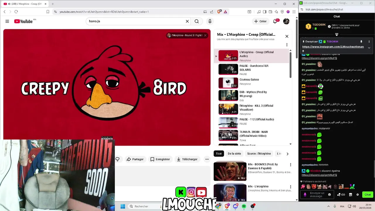Switch input language FRA indicator
Viewport: 375px width, 211px height.
pyautogui.click(x=342, y=206)
